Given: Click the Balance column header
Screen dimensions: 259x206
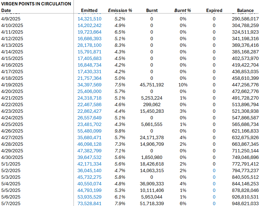Looking at the screenshot, I should coord(245,10).
